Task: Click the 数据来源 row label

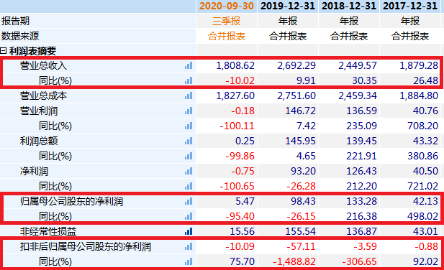Action: 20,36
